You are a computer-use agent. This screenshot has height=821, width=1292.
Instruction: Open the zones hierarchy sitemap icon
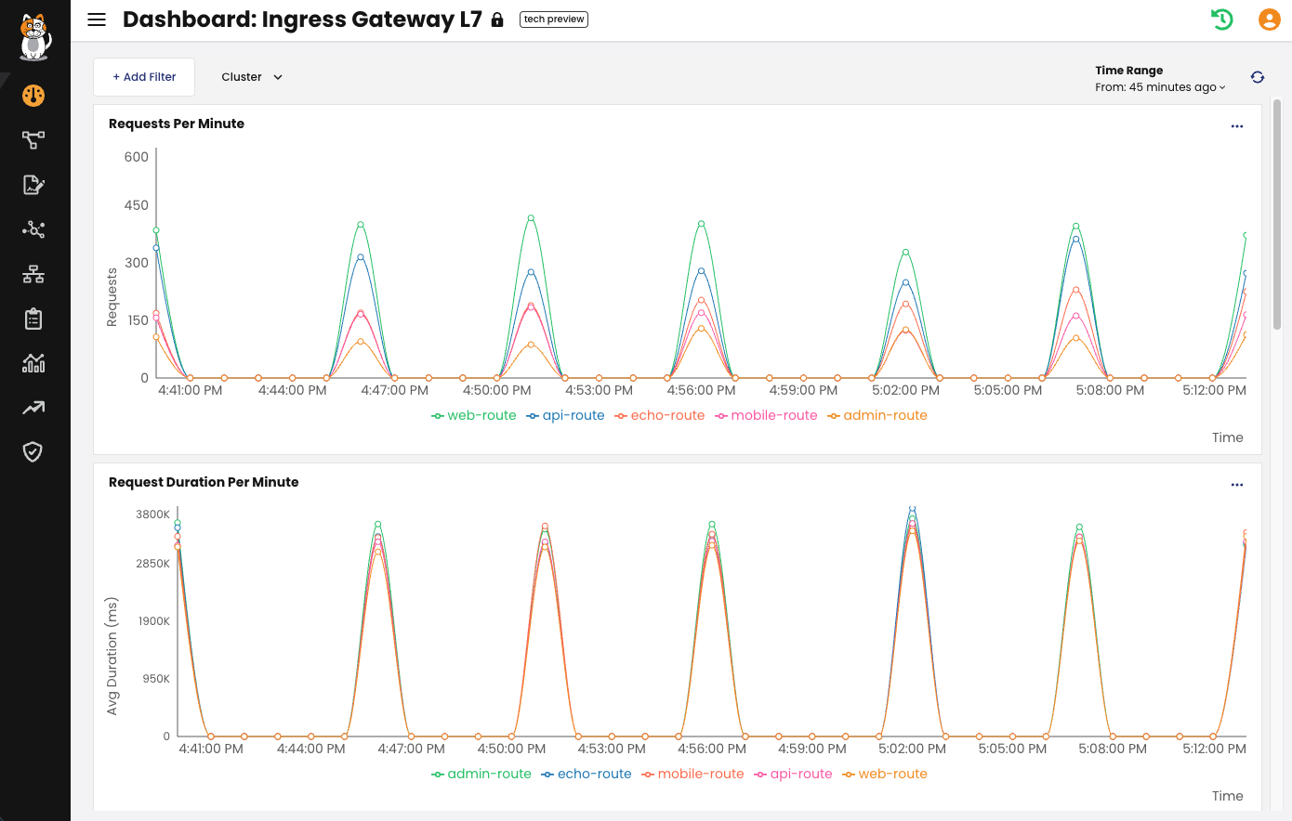coord(33,273)
